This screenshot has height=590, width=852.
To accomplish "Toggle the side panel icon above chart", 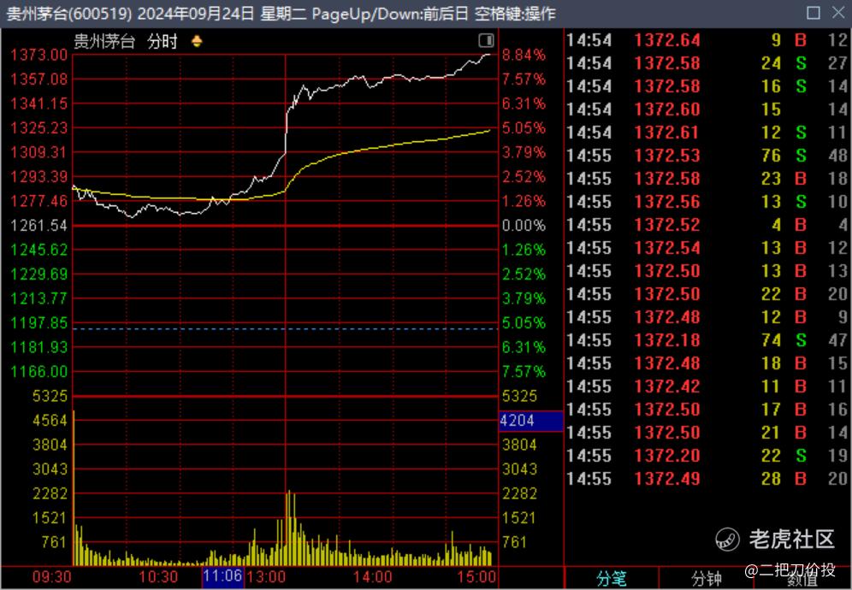I will pos(487,41).
